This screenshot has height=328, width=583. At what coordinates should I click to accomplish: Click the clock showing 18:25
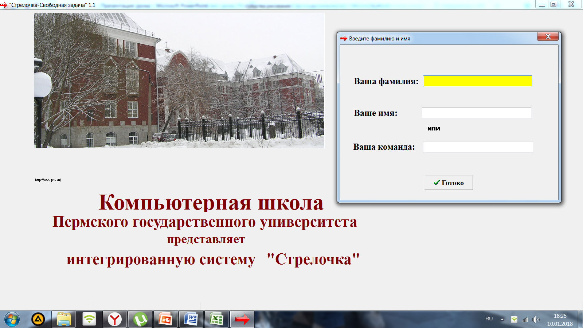tap(560, 316)
